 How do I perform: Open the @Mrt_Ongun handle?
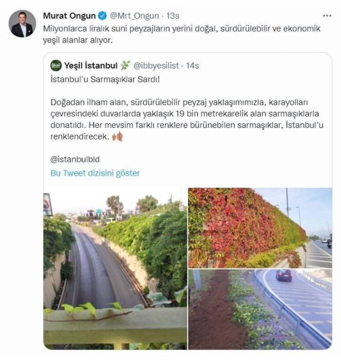click(x=132, y=16)
